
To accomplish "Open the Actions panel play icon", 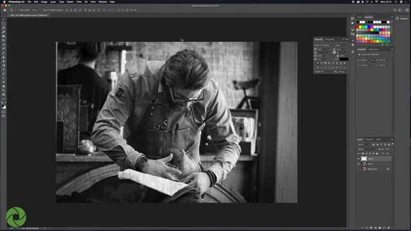I will [353, 23].
